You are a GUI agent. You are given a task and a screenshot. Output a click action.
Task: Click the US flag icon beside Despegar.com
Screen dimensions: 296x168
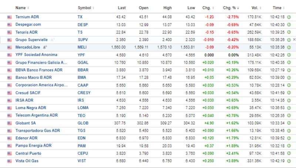pos(9,24)
